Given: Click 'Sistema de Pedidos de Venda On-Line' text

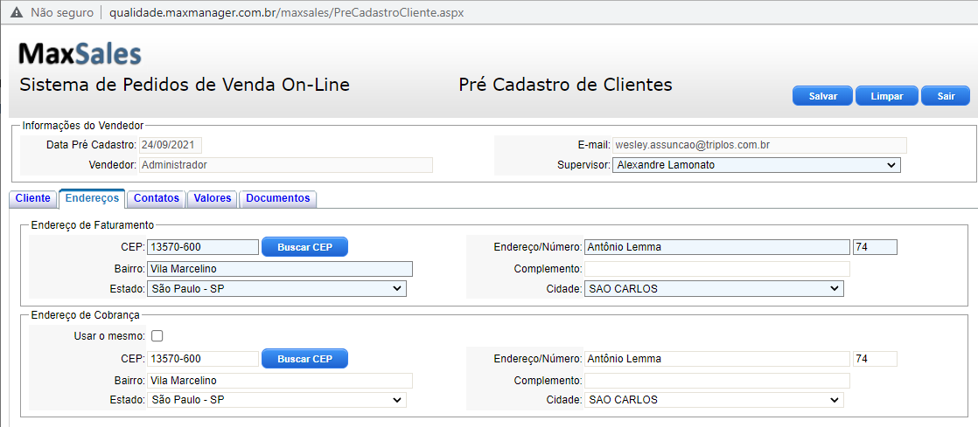Looking at the screenshot, I should pos(185,85).
